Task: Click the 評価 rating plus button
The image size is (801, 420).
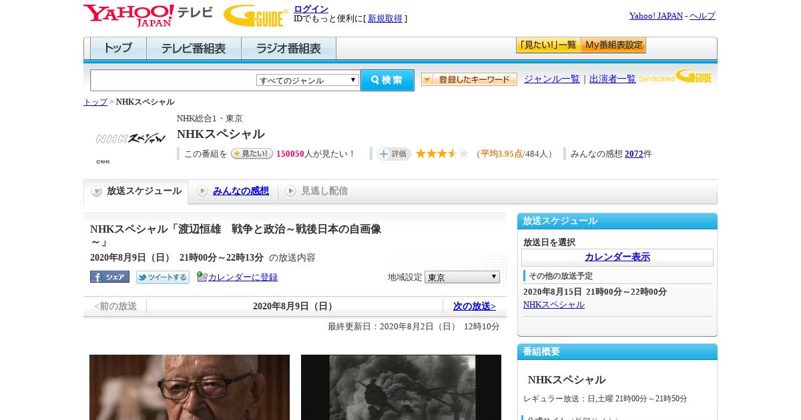Action: [394, 154]
